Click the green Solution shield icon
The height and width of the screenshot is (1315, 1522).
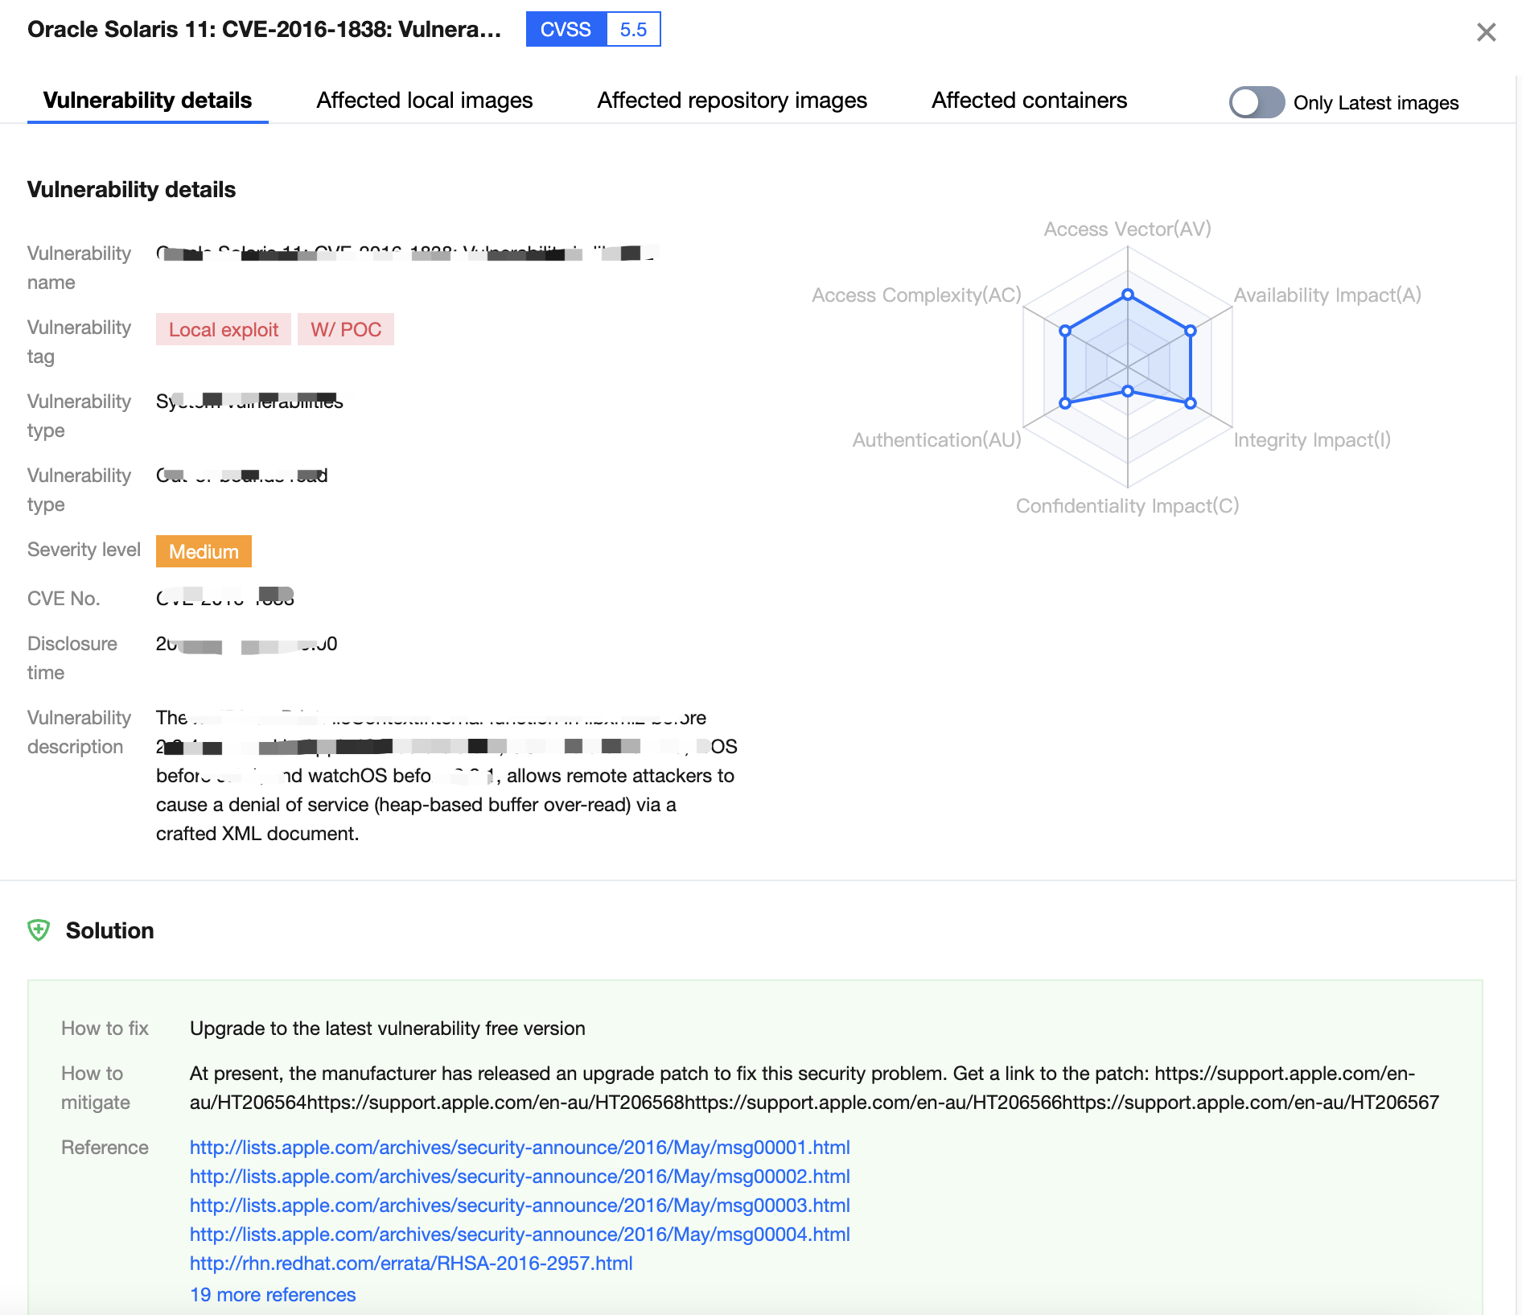(x=40, y=930)
